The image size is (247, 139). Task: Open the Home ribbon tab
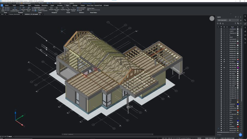point(7,5)
